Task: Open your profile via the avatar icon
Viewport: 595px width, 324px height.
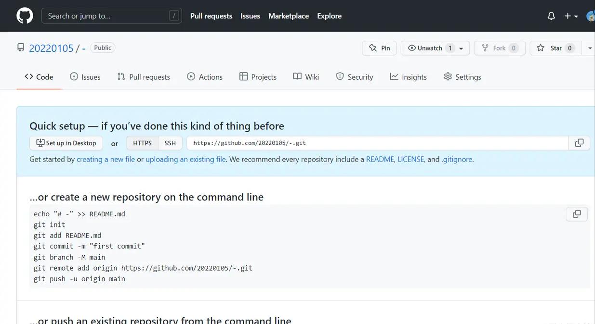Action: pos(590,15)
